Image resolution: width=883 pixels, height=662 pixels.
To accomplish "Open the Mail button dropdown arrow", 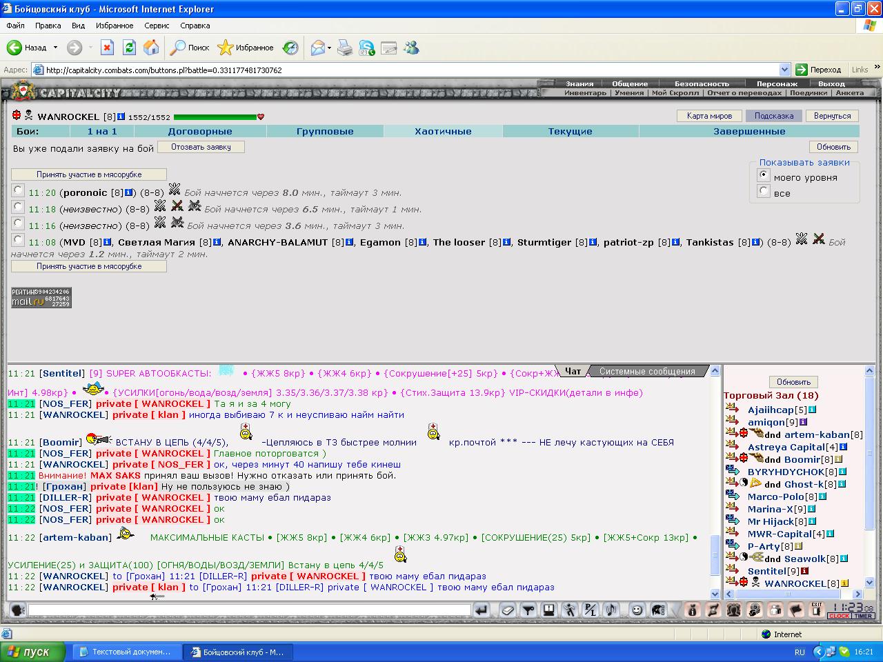I will [330, 48].
